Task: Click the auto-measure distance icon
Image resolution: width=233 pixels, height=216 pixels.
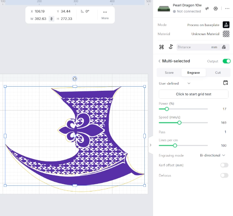Action: [x=224, y=47]
